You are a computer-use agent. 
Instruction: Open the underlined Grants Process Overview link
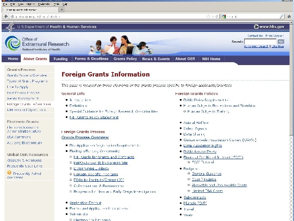(85, 137)
